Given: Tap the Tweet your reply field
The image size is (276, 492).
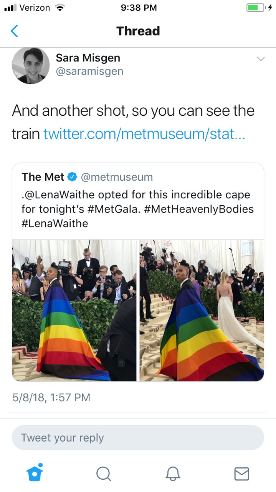Looking at the screenshot, I should 138,437.
